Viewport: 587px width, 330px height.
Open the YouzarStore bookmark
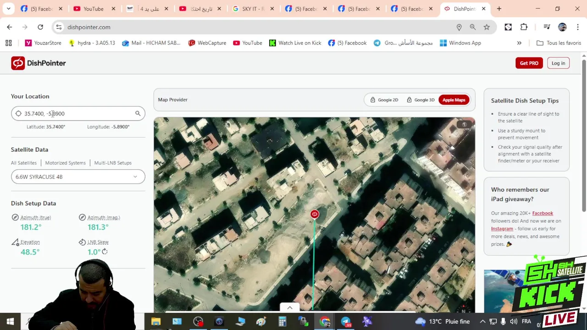[43, 43]
